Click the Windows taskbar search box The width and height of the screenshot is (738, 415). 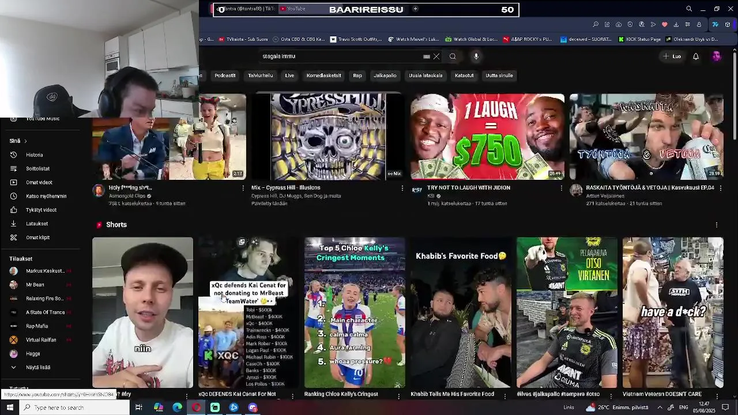click(x=75, y=408)
